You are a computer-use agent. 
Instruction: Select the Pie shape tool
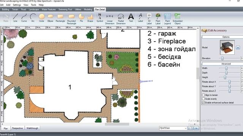(x=81, y=18)
